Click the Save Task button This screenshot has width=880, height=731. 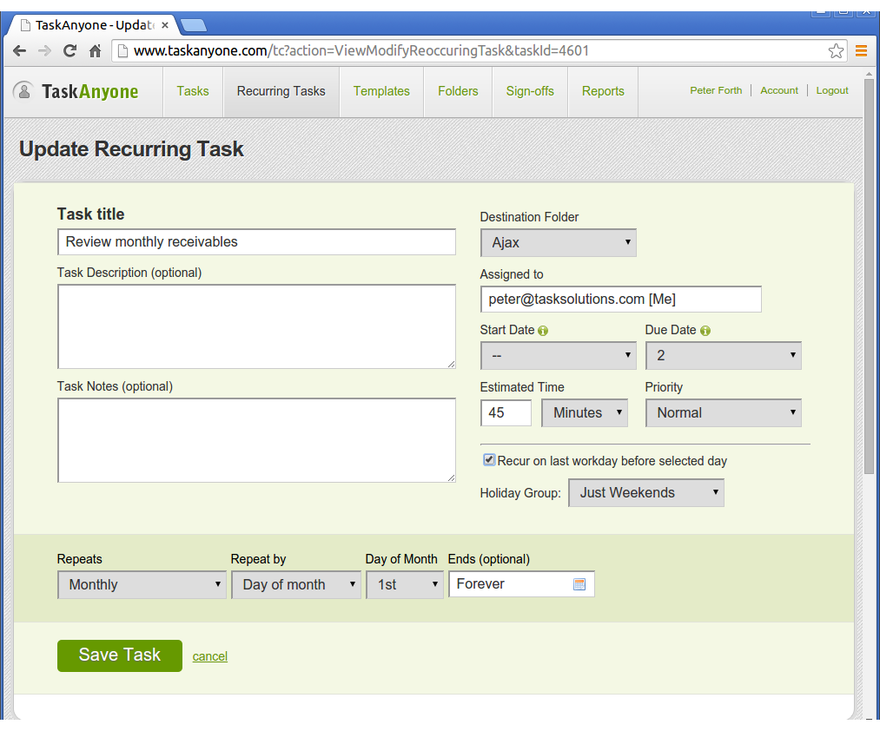click(x=120, y=655)
